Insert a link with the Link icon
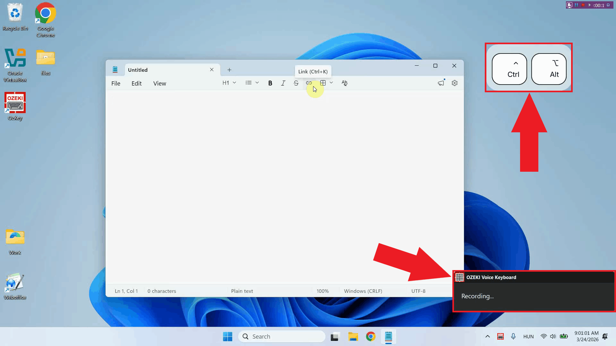616x346 pixels. 309,83
